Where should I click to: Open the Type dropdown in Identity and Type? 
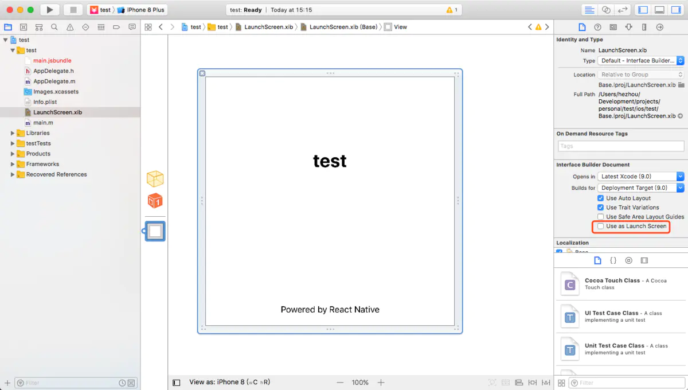641,61
